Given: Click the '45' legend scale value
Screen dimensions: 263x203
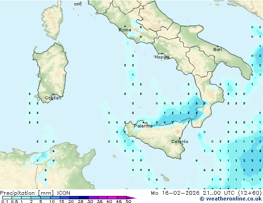Looking at the screenshot, I should pos(119,201).
